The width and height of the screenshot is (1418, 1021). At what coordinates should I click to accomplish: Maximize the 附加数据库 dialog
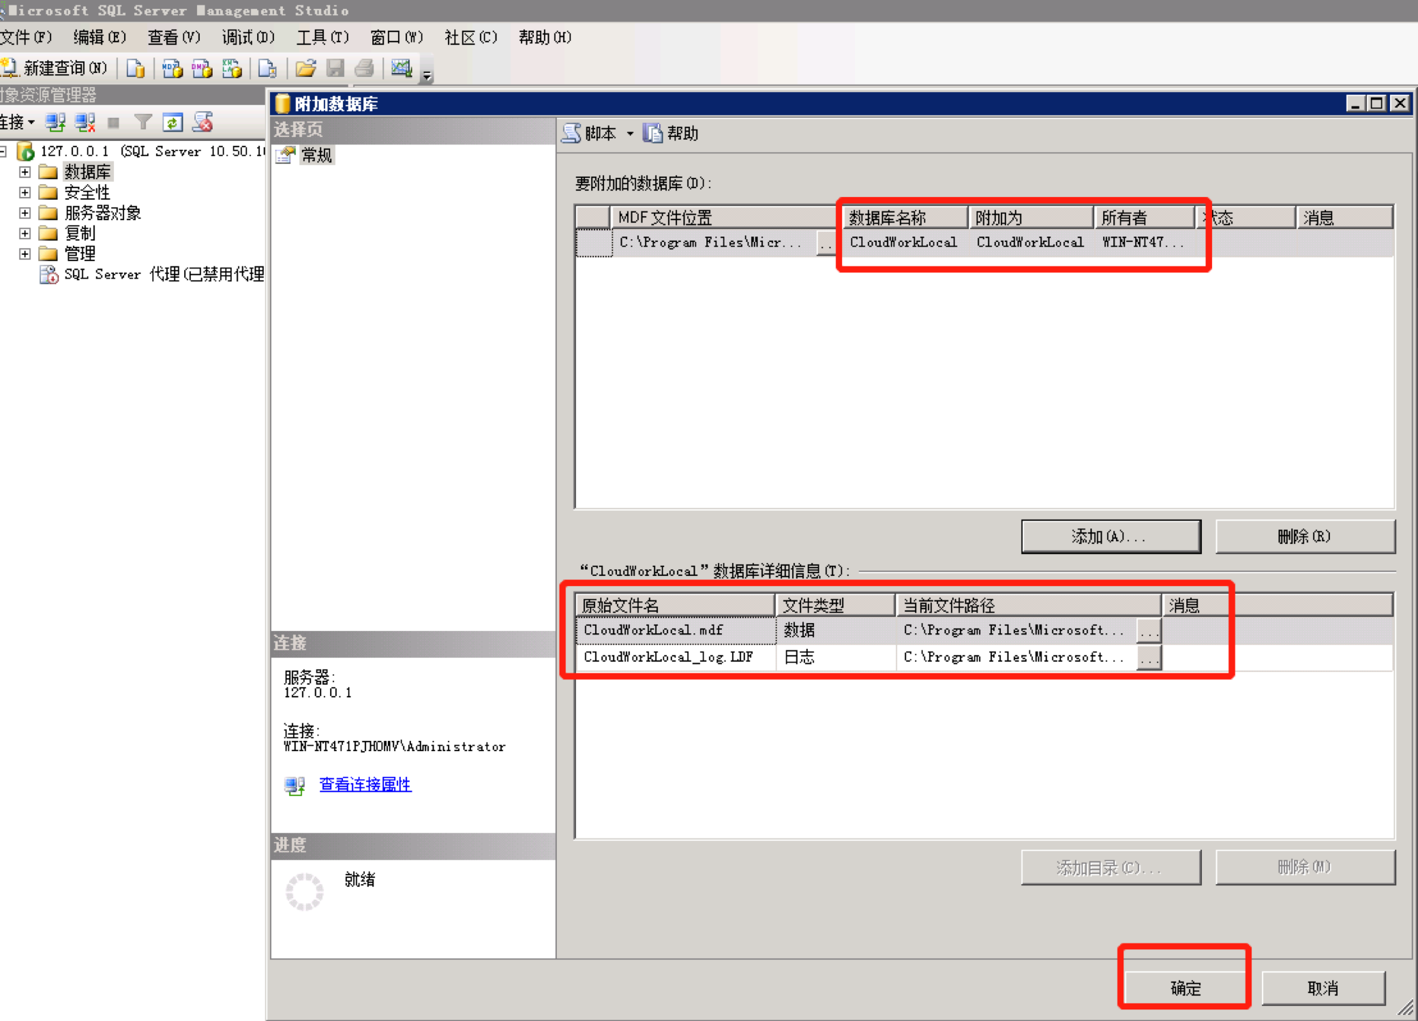tap(1377, 104)
